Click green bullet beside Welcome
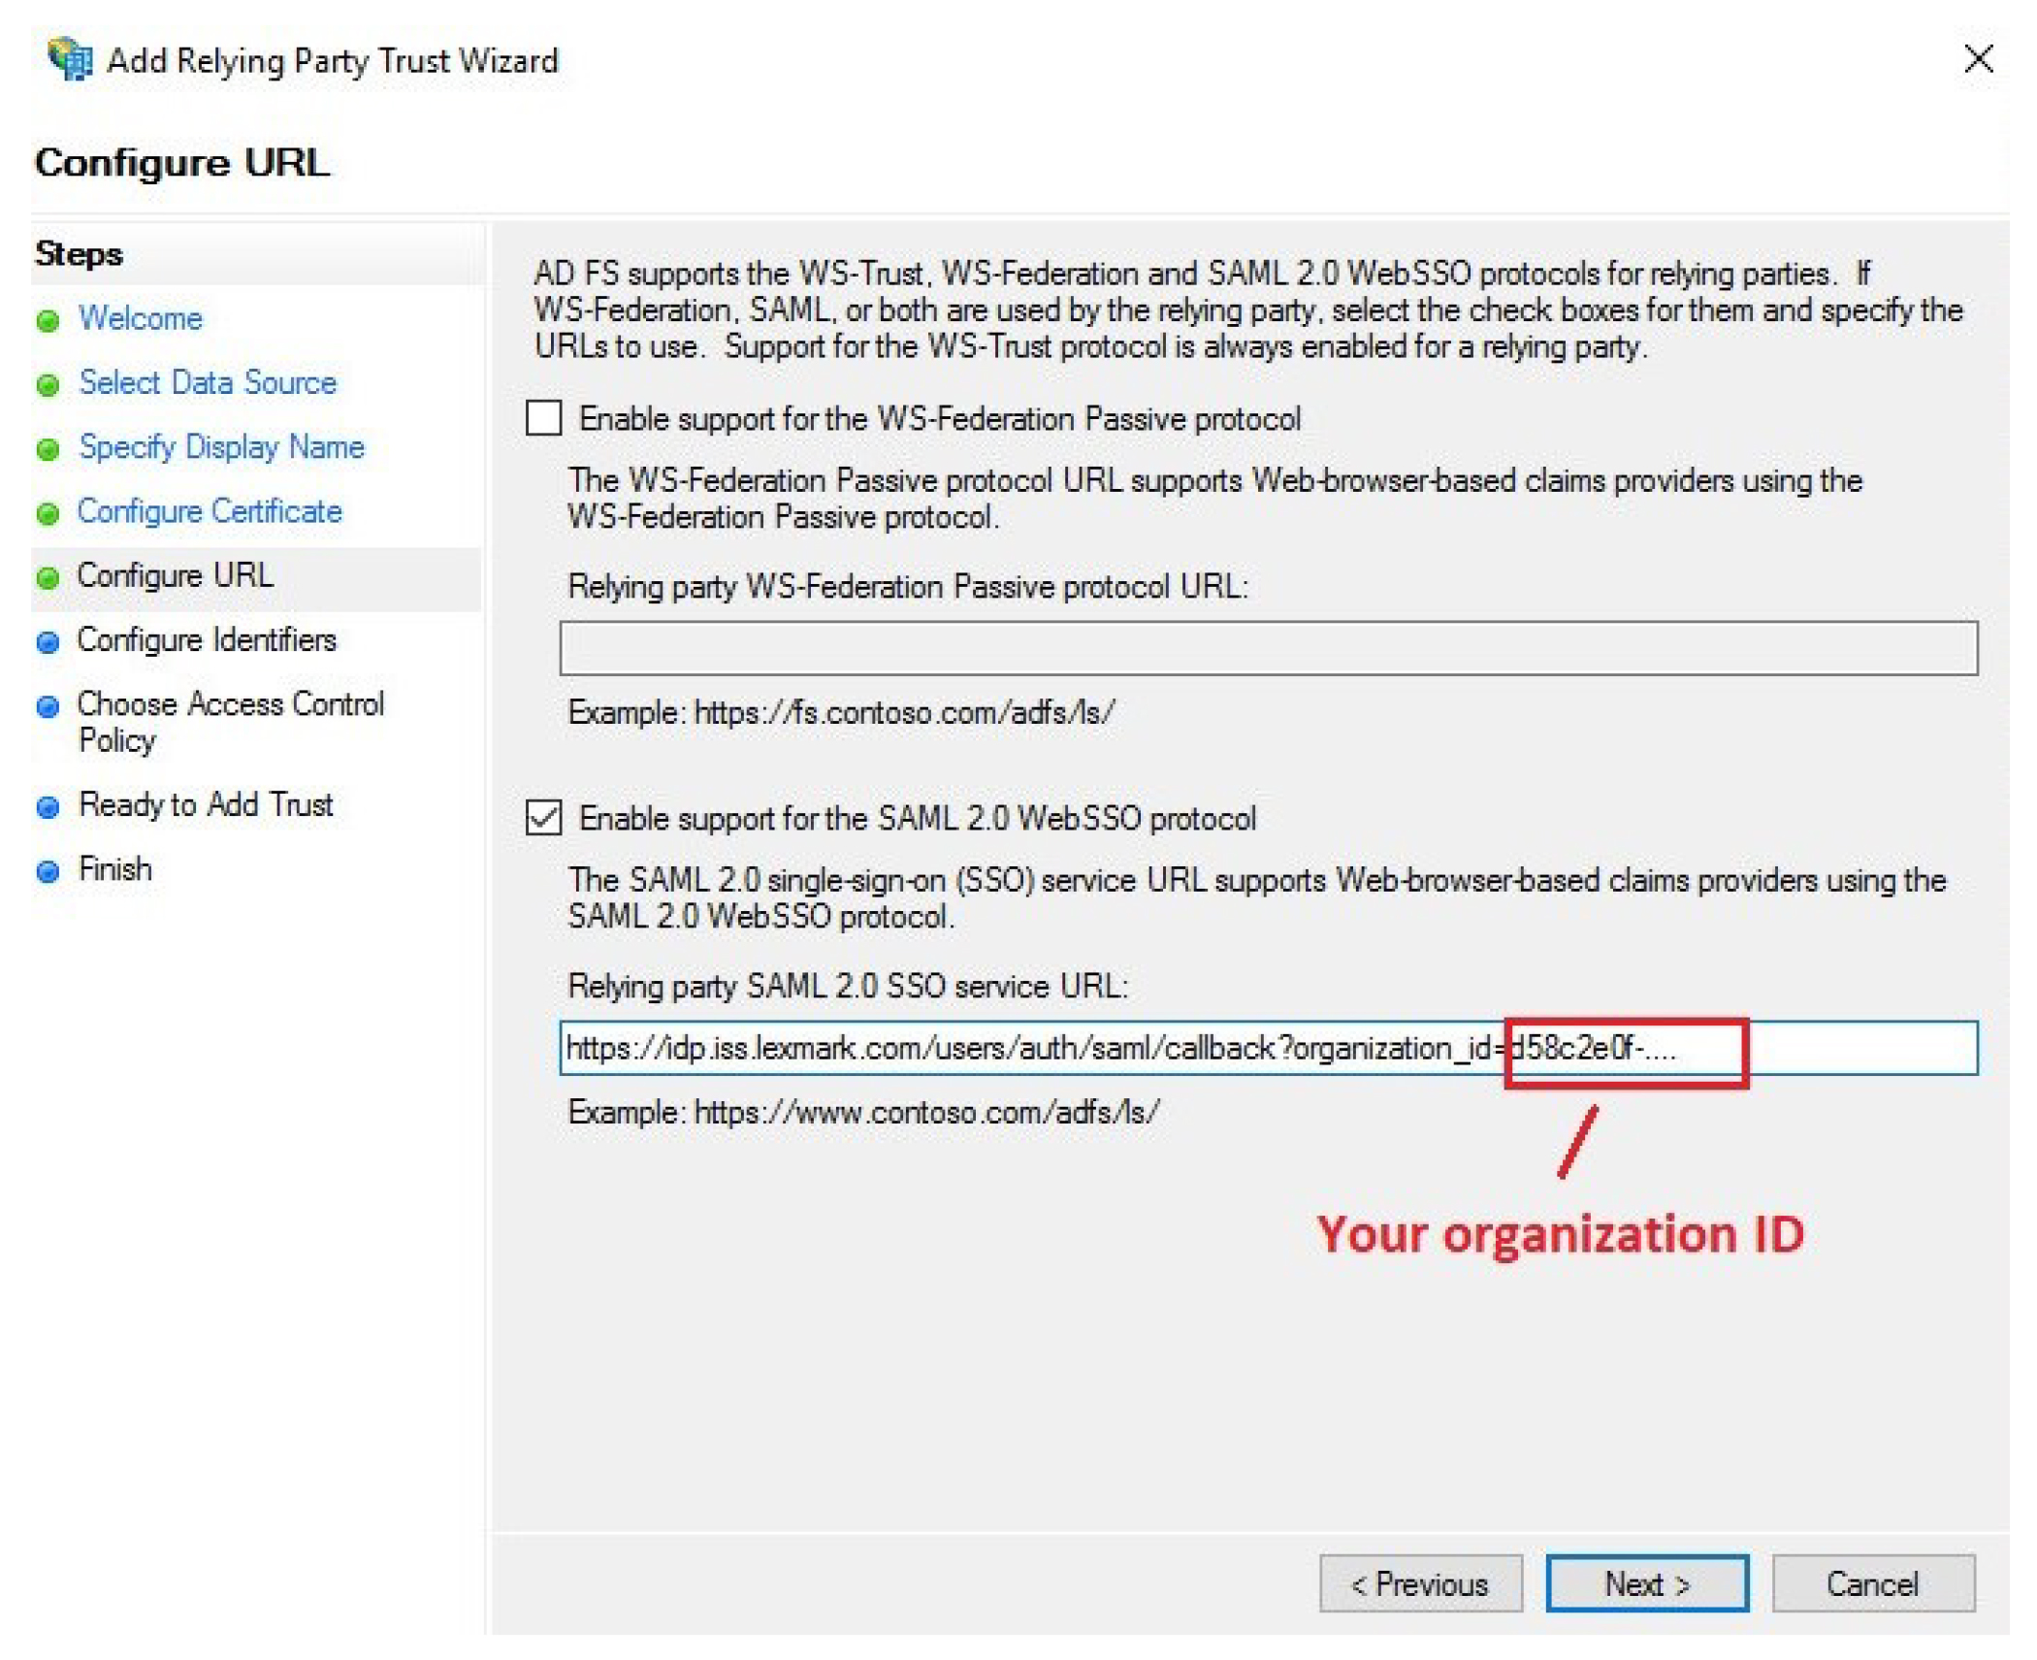The width and height of the screenshot is (2037, 1660). pos(48,321)
